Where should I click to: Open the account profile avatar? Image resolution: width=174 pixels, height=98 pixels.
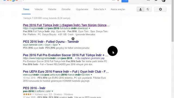(164, 1)
